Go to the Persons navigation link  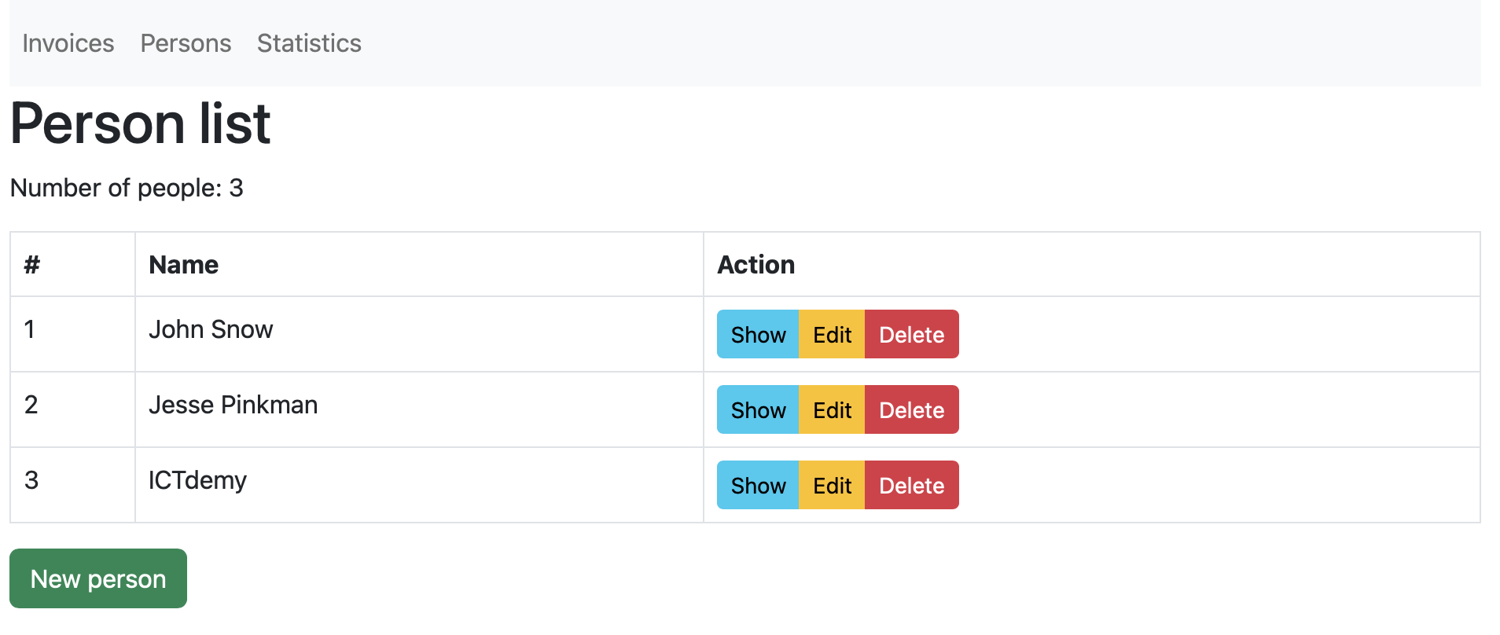[186, 43]
